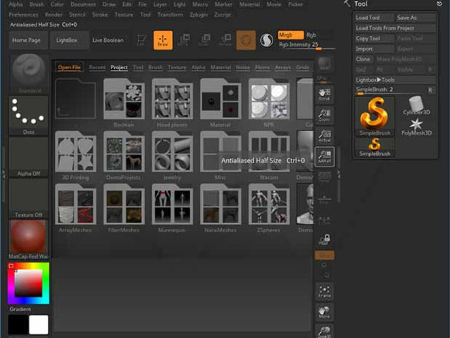This screenshot has height=338, width=450.
Task: Toggle the Mrgb mode button
Action: [291, 35]
